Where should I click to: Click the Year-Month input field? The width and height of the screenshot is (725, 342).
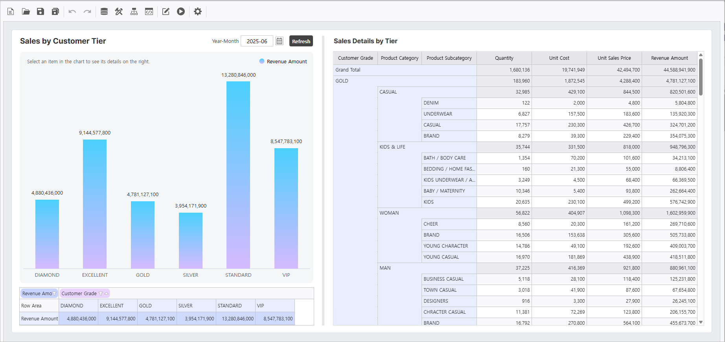coord(257,41)
